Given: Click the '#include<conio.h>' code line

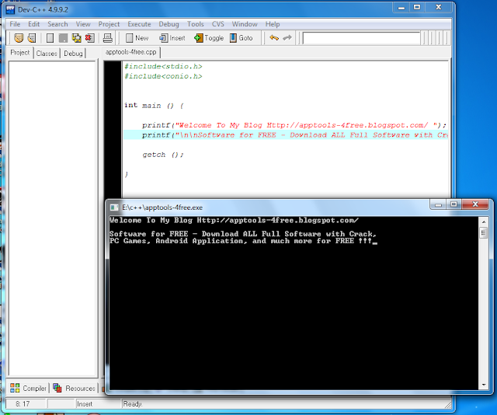Looking at the screenshot, I should 163,76.
